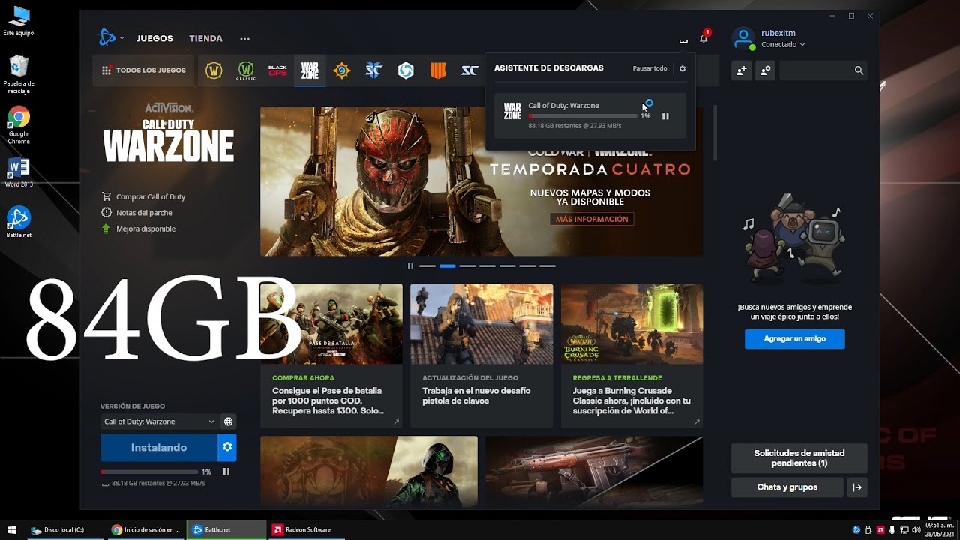Pause the install progress at bottom left

pyautogui.click(x=227, y=472)
